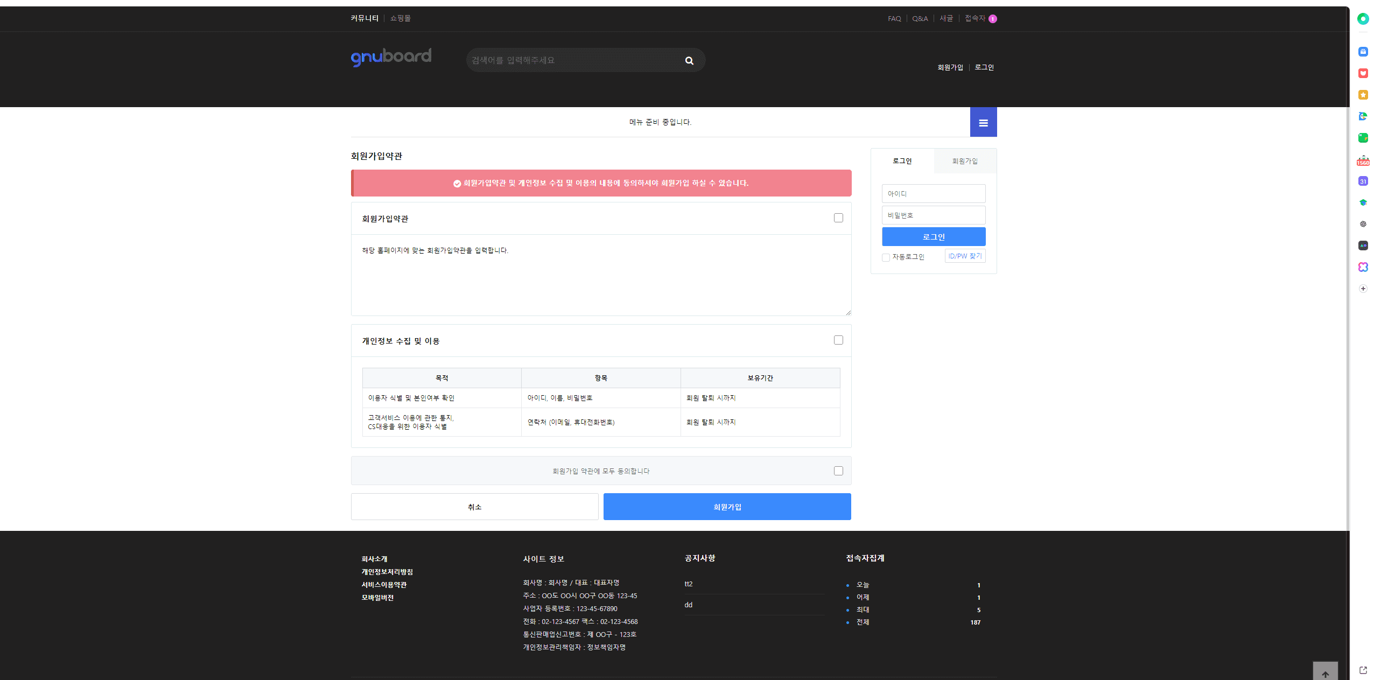The width and height of the screenshot is (1374, 680).
Task: Check the agree-to-all terms checkbox
Action: (x=838, y=471)
